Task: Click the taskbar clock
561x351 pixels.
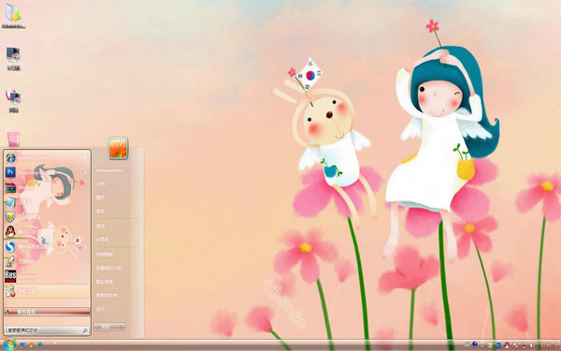Action: [x=546, y=344]
